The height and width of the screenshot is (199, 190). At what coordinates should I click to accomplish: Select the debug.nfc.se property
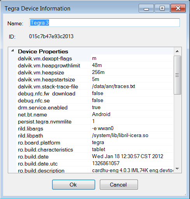click(34, 100)
